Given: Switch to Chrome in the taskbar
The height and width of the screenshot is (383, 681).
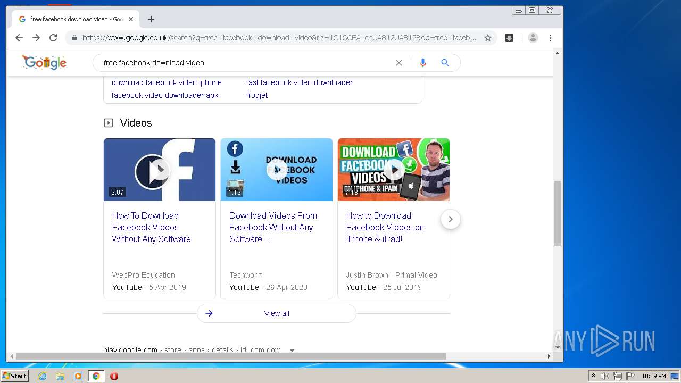Looking at the screenshot, I should pyautogui.click(x=96, y=376).
